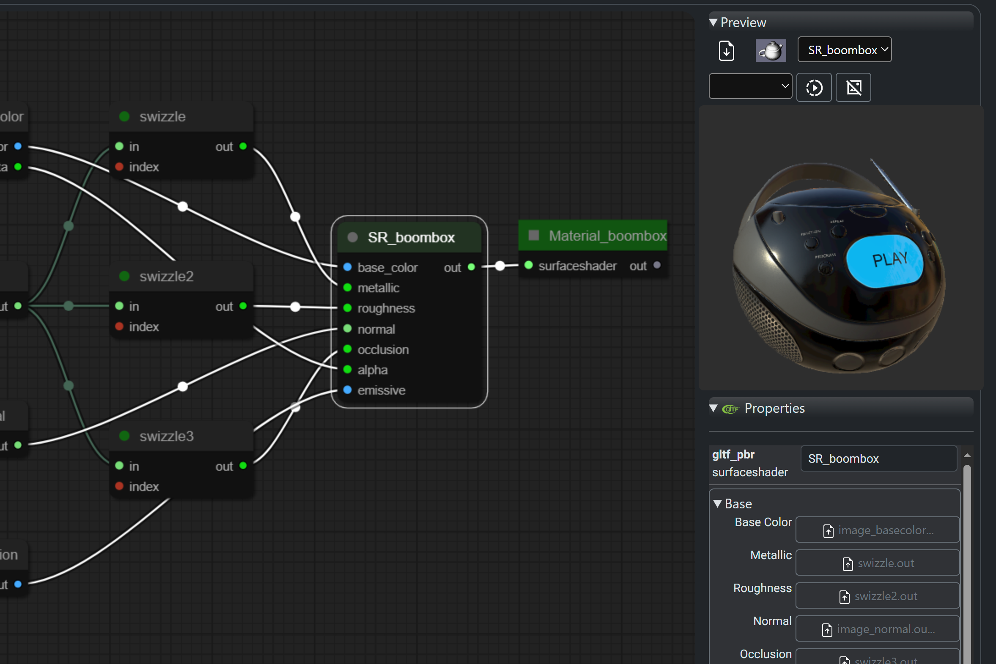The width and height of the screenshot is (996, 664).
Task: Toggle the gray dot on SR_boombox node header
Action: (352, 237)
